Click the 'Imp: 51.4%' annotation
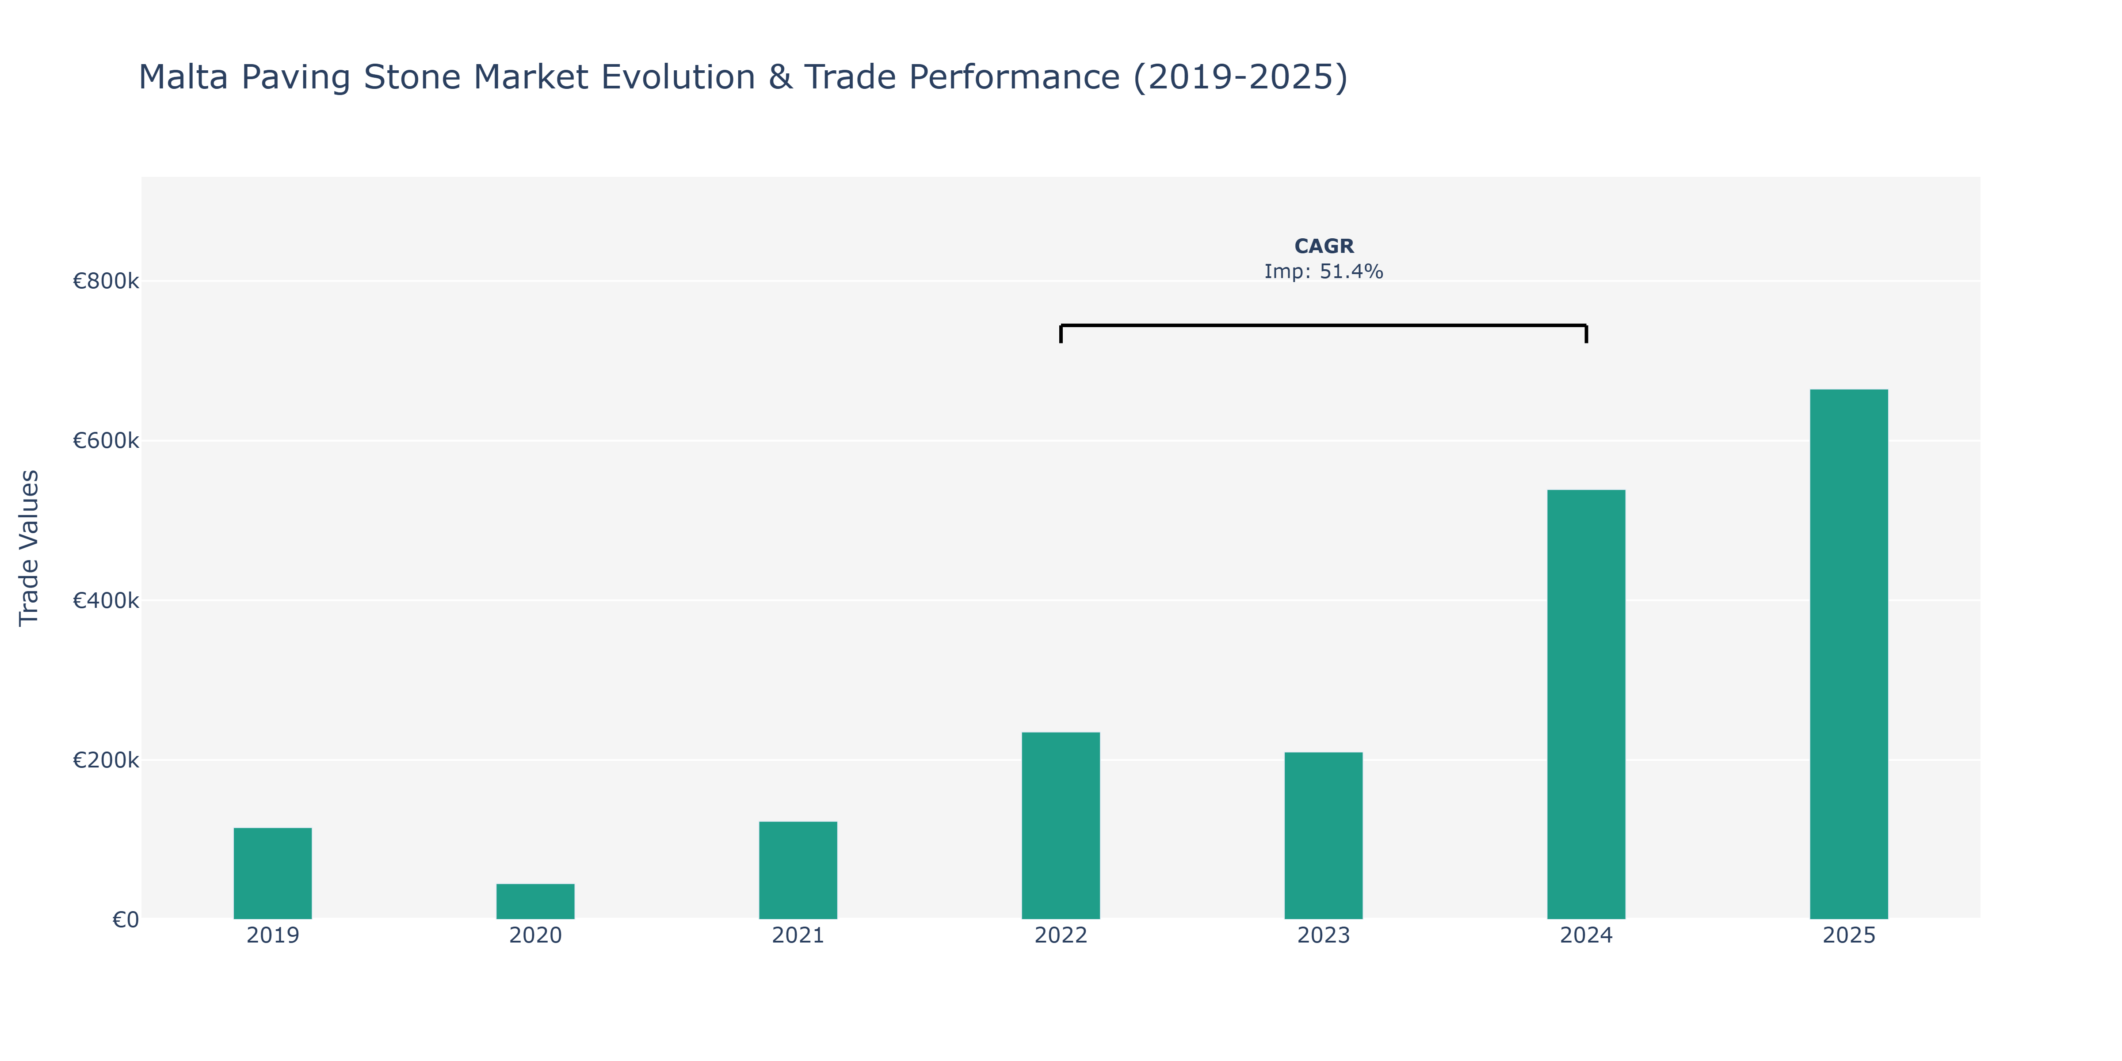 1324,272
